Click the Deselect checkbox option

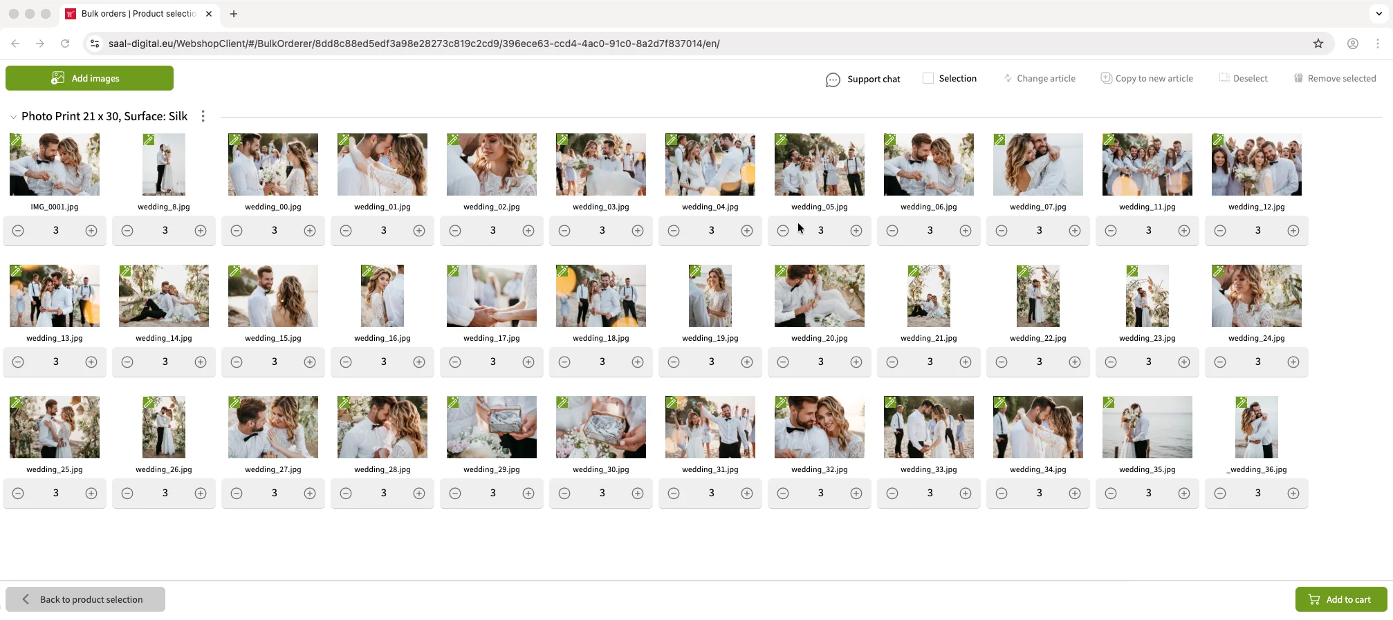(x=1224, y=79)
